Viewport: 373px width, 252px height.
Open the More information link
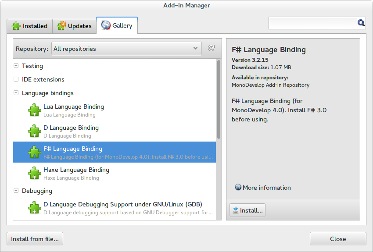pyautogui.click(x=266, y=188)
